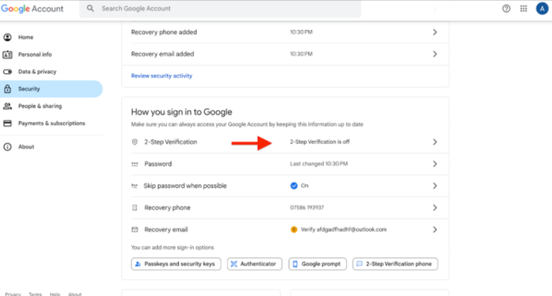Viewport: 552px width, 296px height.
Task: Expand the Password row chevron
Action: [x=435, y=164]
